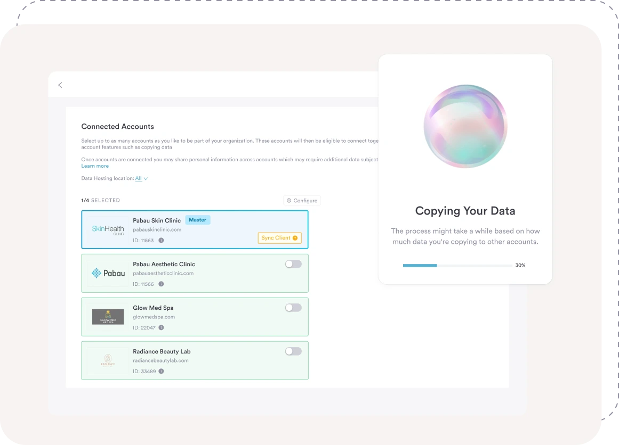Image resolution: width=619 pixels, height=445 pixels.
Task: Click the Master badge label
Action: coord(197,220)
